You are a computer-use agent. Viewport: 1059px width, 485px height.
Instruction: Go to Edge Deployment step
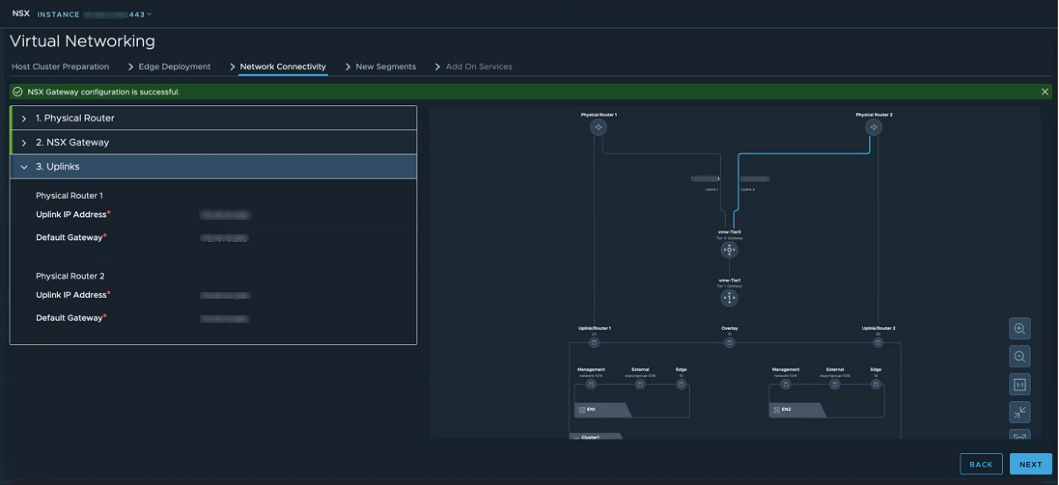click(x=174, y=67)
